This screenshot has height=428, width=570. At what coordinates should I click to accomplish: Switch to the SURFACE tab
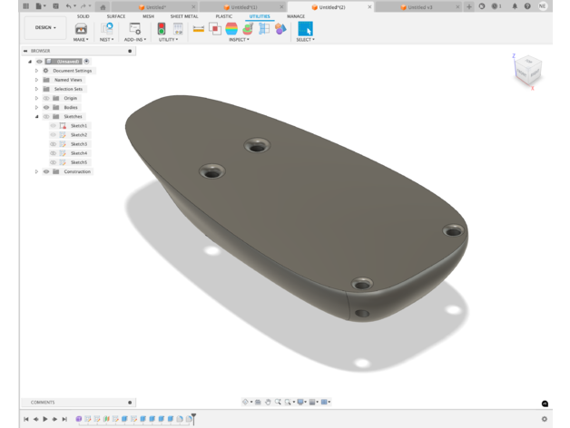(116, 16)
